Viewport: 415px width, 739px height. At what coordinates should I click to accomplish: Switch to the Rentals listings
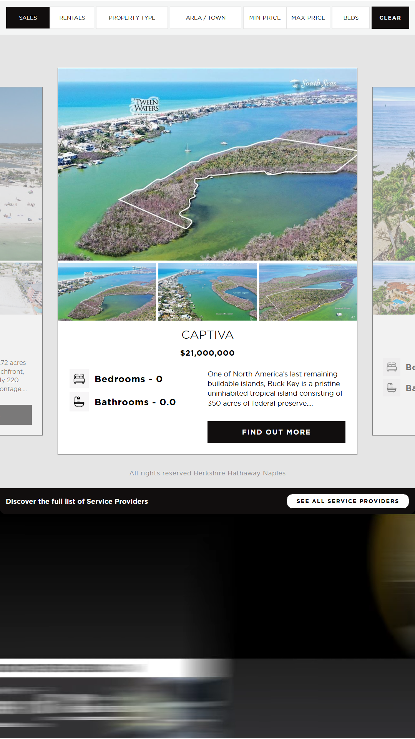point(72,18)
